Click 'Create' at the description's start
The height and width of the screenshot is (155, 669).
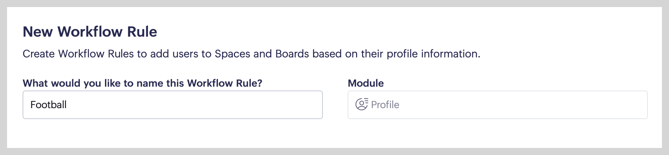(39, 54)
